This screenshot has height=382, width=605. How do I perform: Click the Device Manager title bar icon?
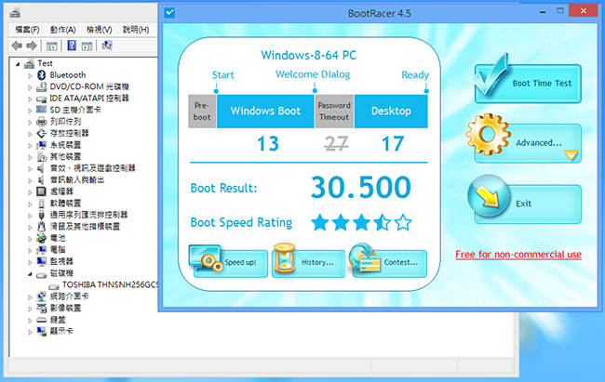(x=15, y=13)
